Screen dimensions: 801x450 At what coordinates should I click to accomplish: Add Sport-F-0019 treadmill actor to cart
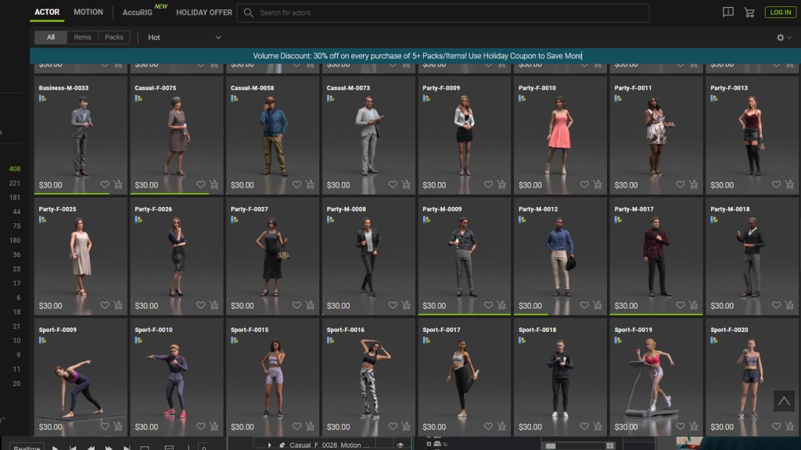click(x=694, y=427)
